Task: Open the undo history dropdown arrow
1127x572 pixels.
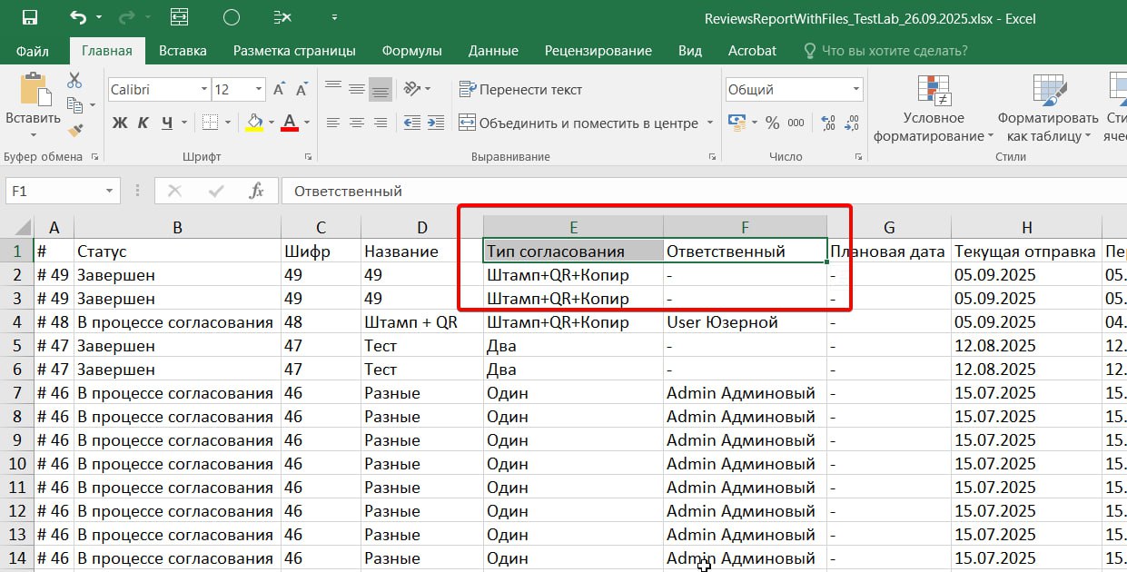Action: [x=98, y=17]
